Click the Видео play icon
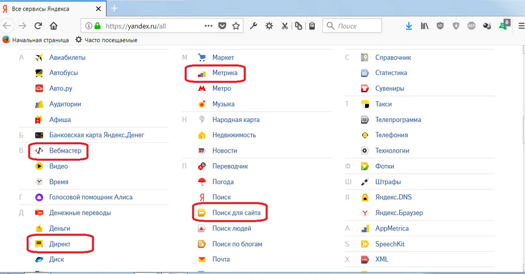Image resolution: width=525 pixels, height=274 pixels. point(39,166)
